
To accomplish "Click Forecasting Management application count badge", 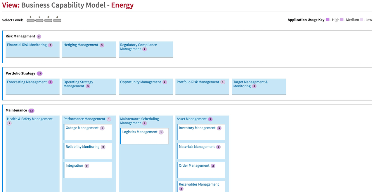I will tap(50, 82).
